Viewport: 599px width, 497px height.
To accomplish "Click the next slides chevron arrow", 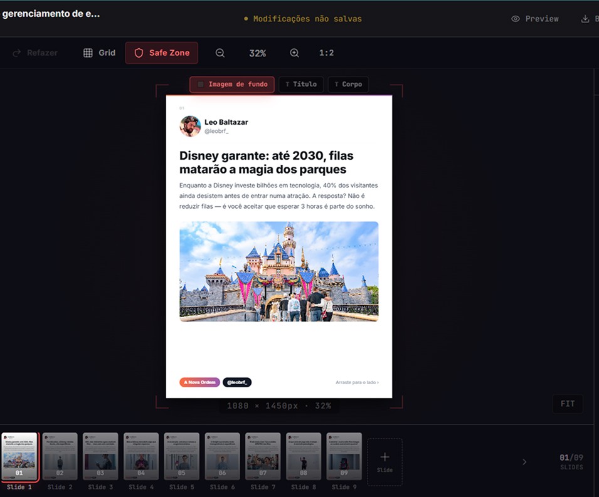I will click(524, 462).
